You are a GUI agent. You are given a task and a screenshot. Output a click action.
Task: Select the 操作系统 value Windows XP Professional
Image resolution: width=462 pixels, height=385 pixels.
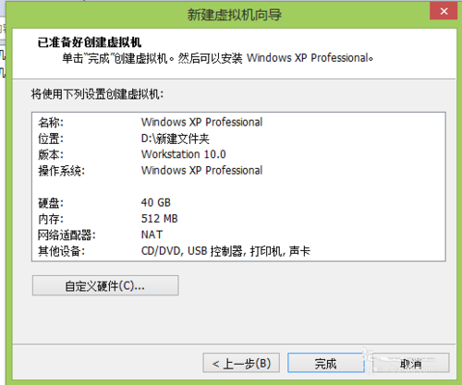pos(201,170)
